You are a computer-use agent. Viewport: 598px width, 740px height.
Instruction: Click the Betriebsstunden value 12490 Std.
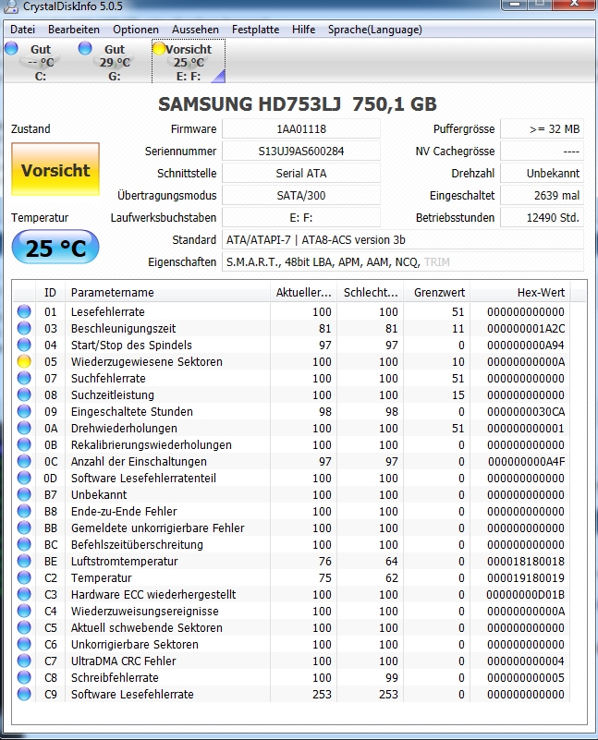point(542,217)
